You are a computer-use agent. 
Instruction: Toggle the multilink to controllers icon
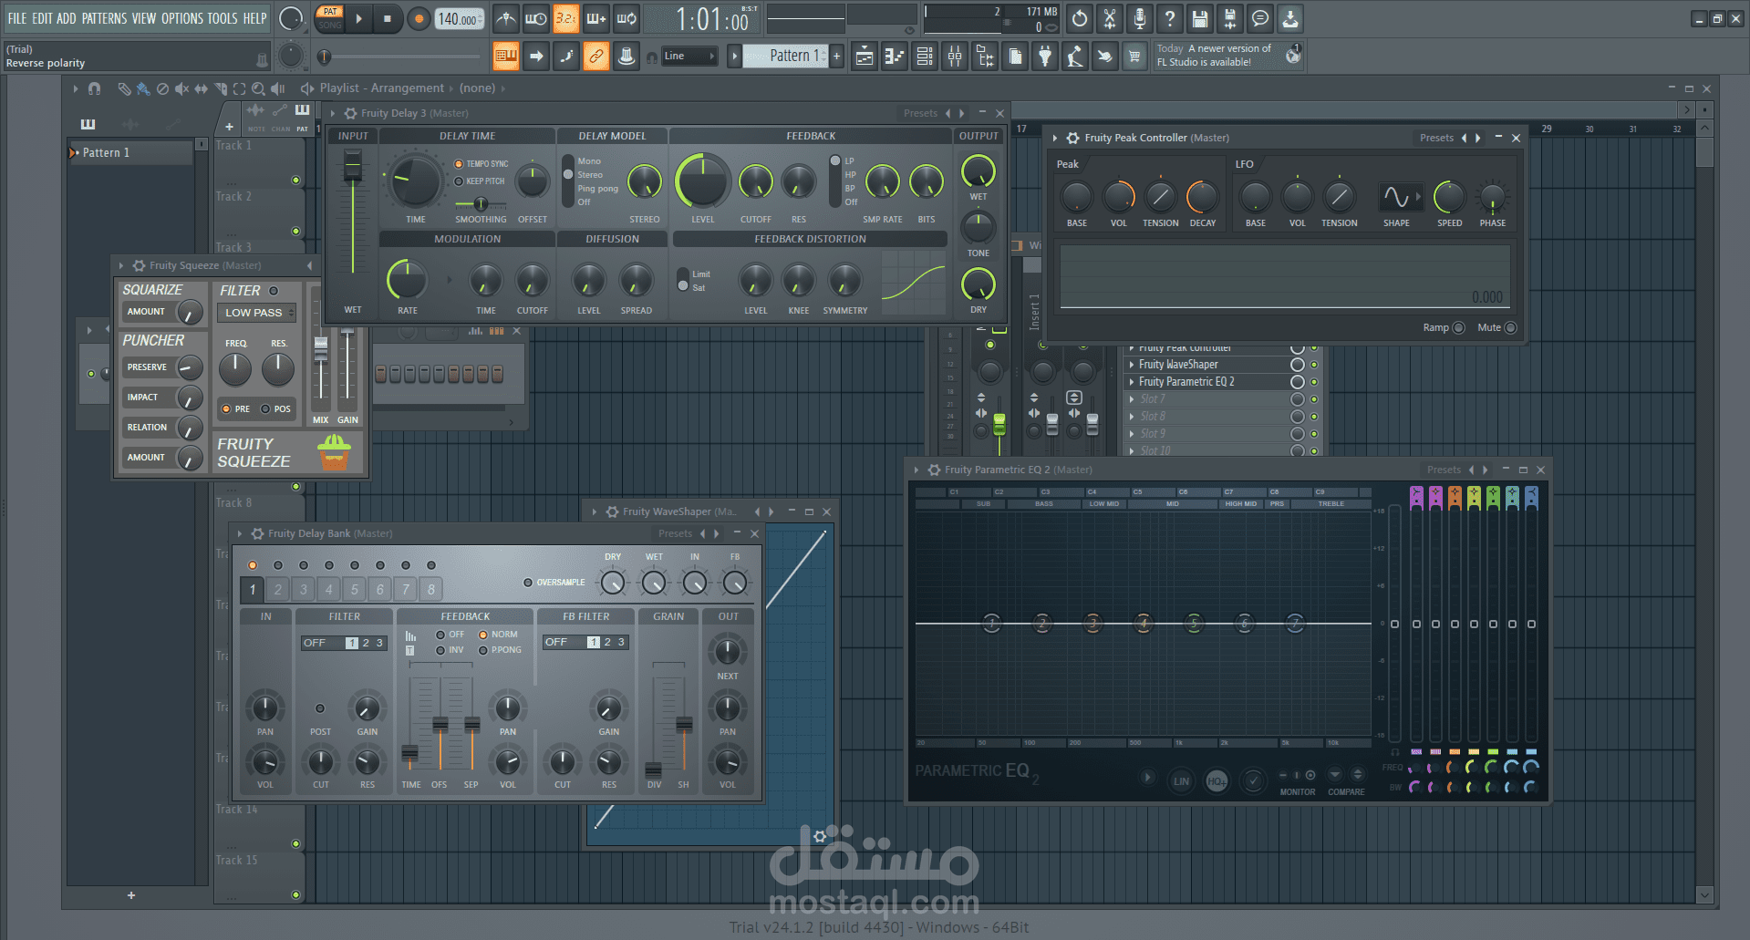click(x=596, y=57)
